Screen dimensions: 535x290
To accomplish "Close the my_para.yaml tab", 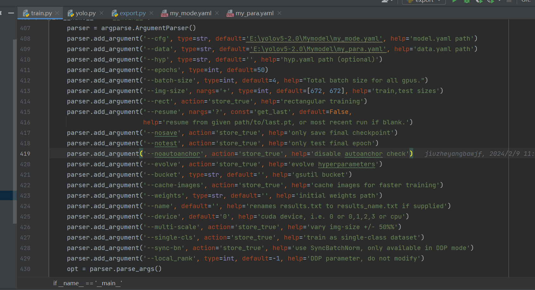I will [279, 13].
